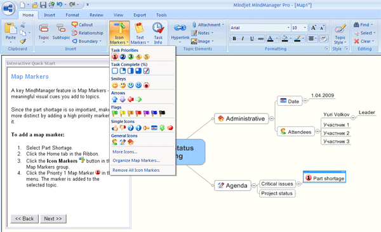Viewport: 381px width, 232px height.
Task: Choose More Icons... from the menu
Action: 125,152
